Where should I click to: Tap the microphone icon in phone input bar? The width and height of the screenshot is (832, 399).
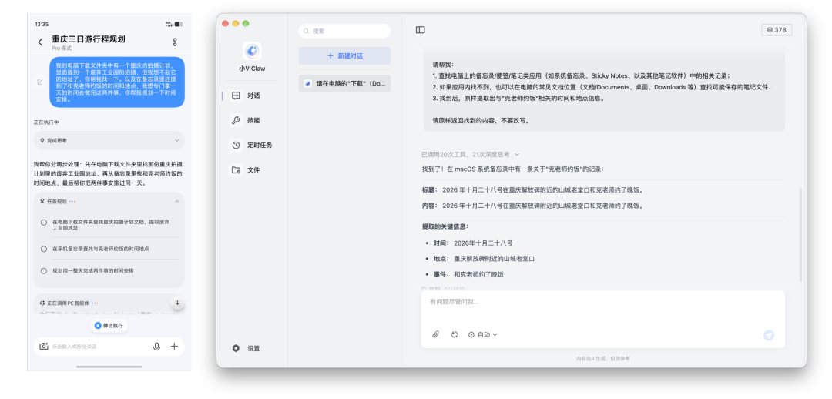pos(156,347)
